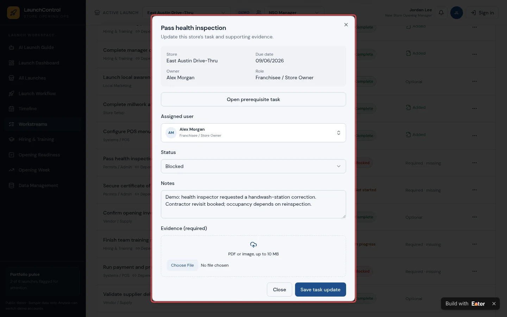The image size is (507, 317).
Task: Click the Opening Week trend icon
Action: (11, 170)
